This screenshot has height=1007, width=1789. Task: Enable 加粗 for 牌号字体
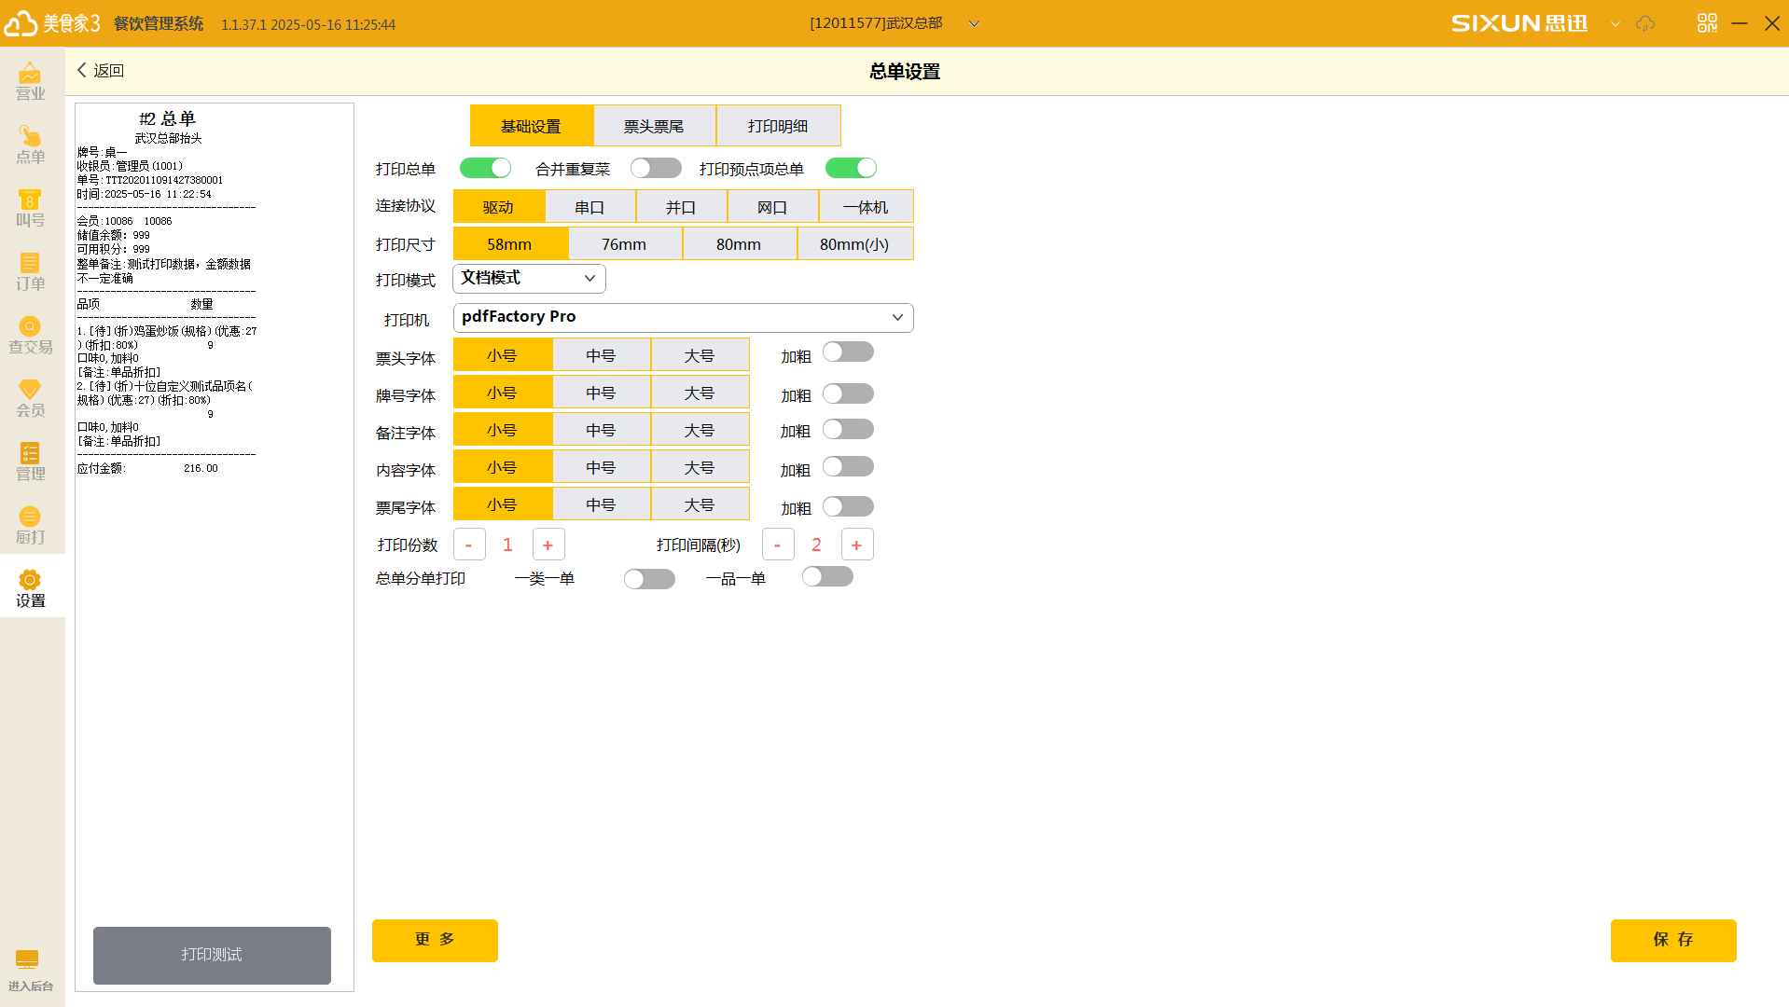click(x=848, y=393)
